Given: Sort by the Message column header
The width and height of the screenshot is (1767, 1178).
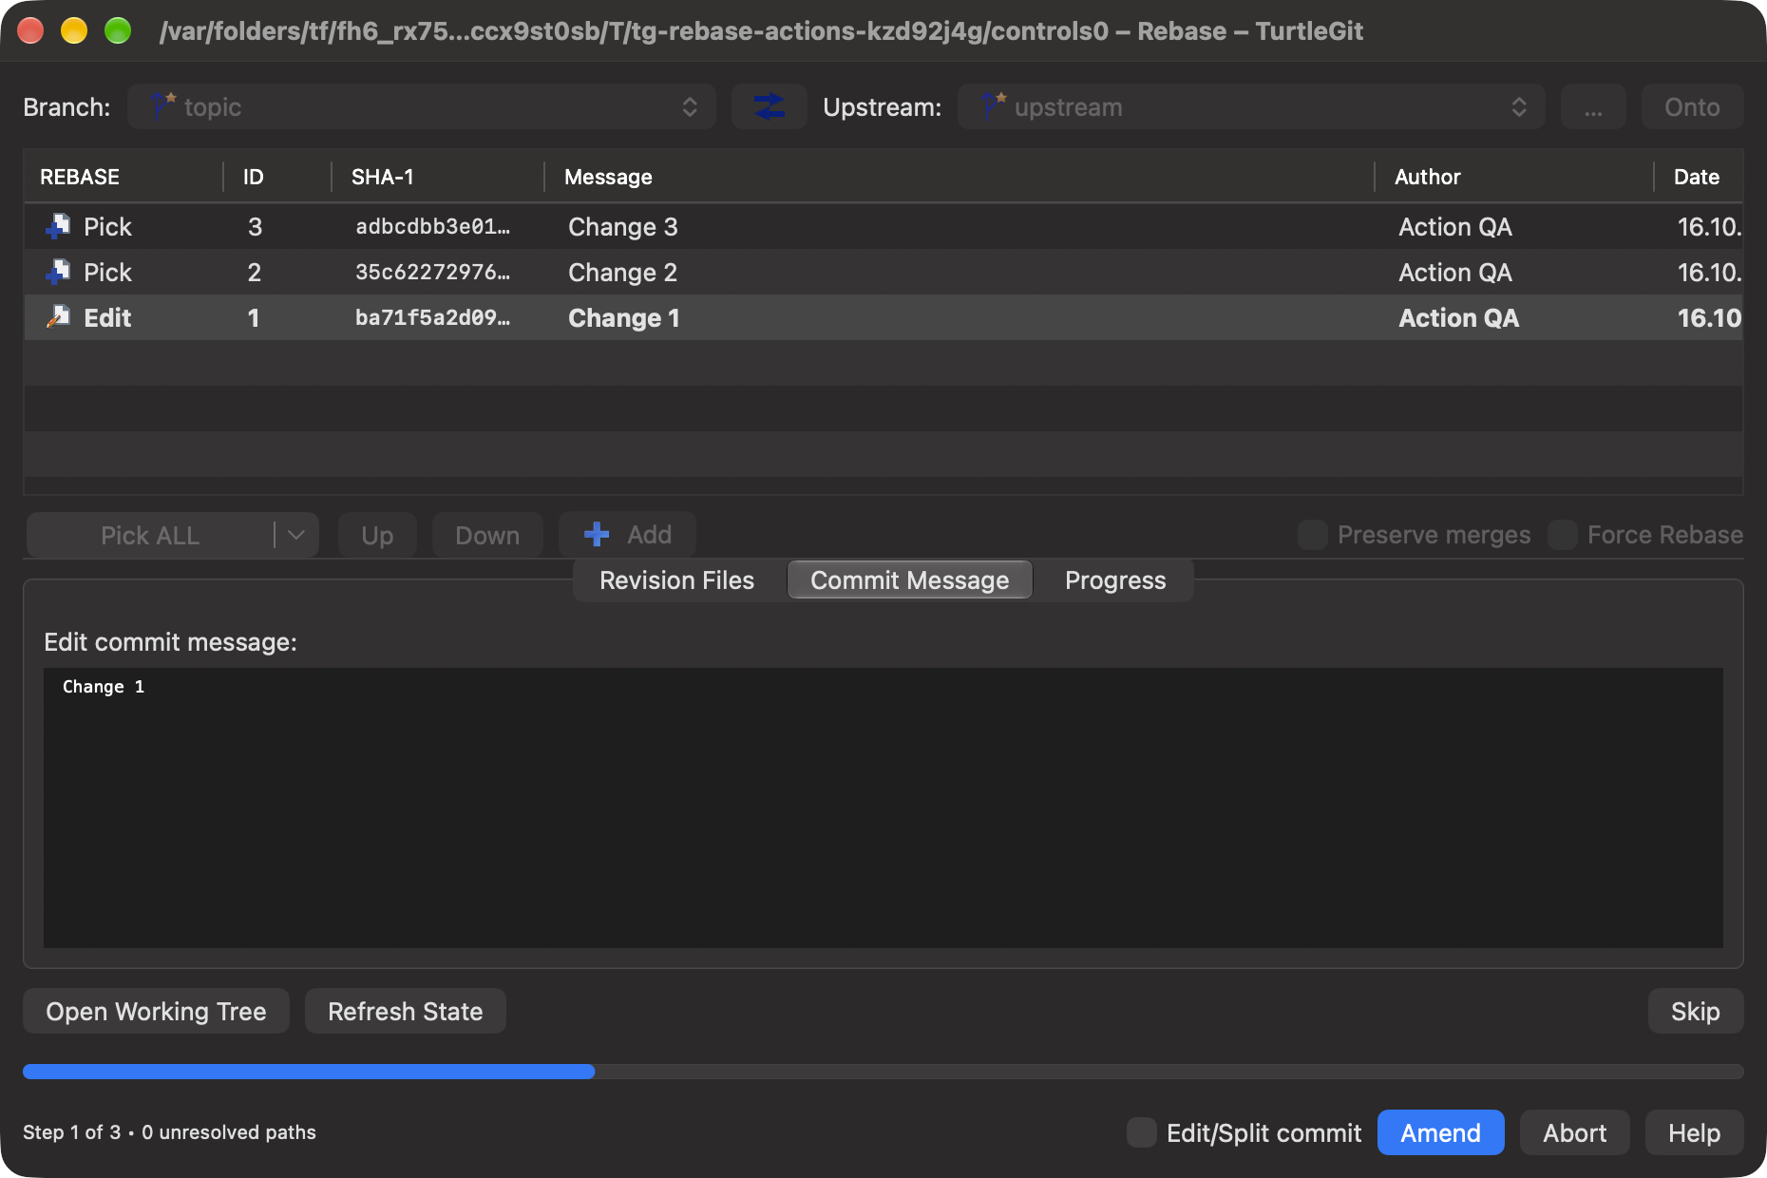Looking at the screenshot, I should click(959, 177).
